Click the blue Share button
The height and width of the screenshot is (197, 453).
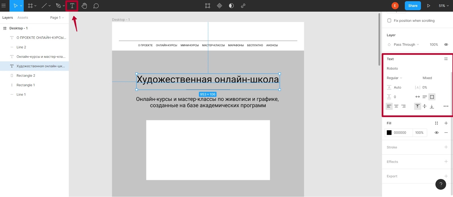point(413,6)
